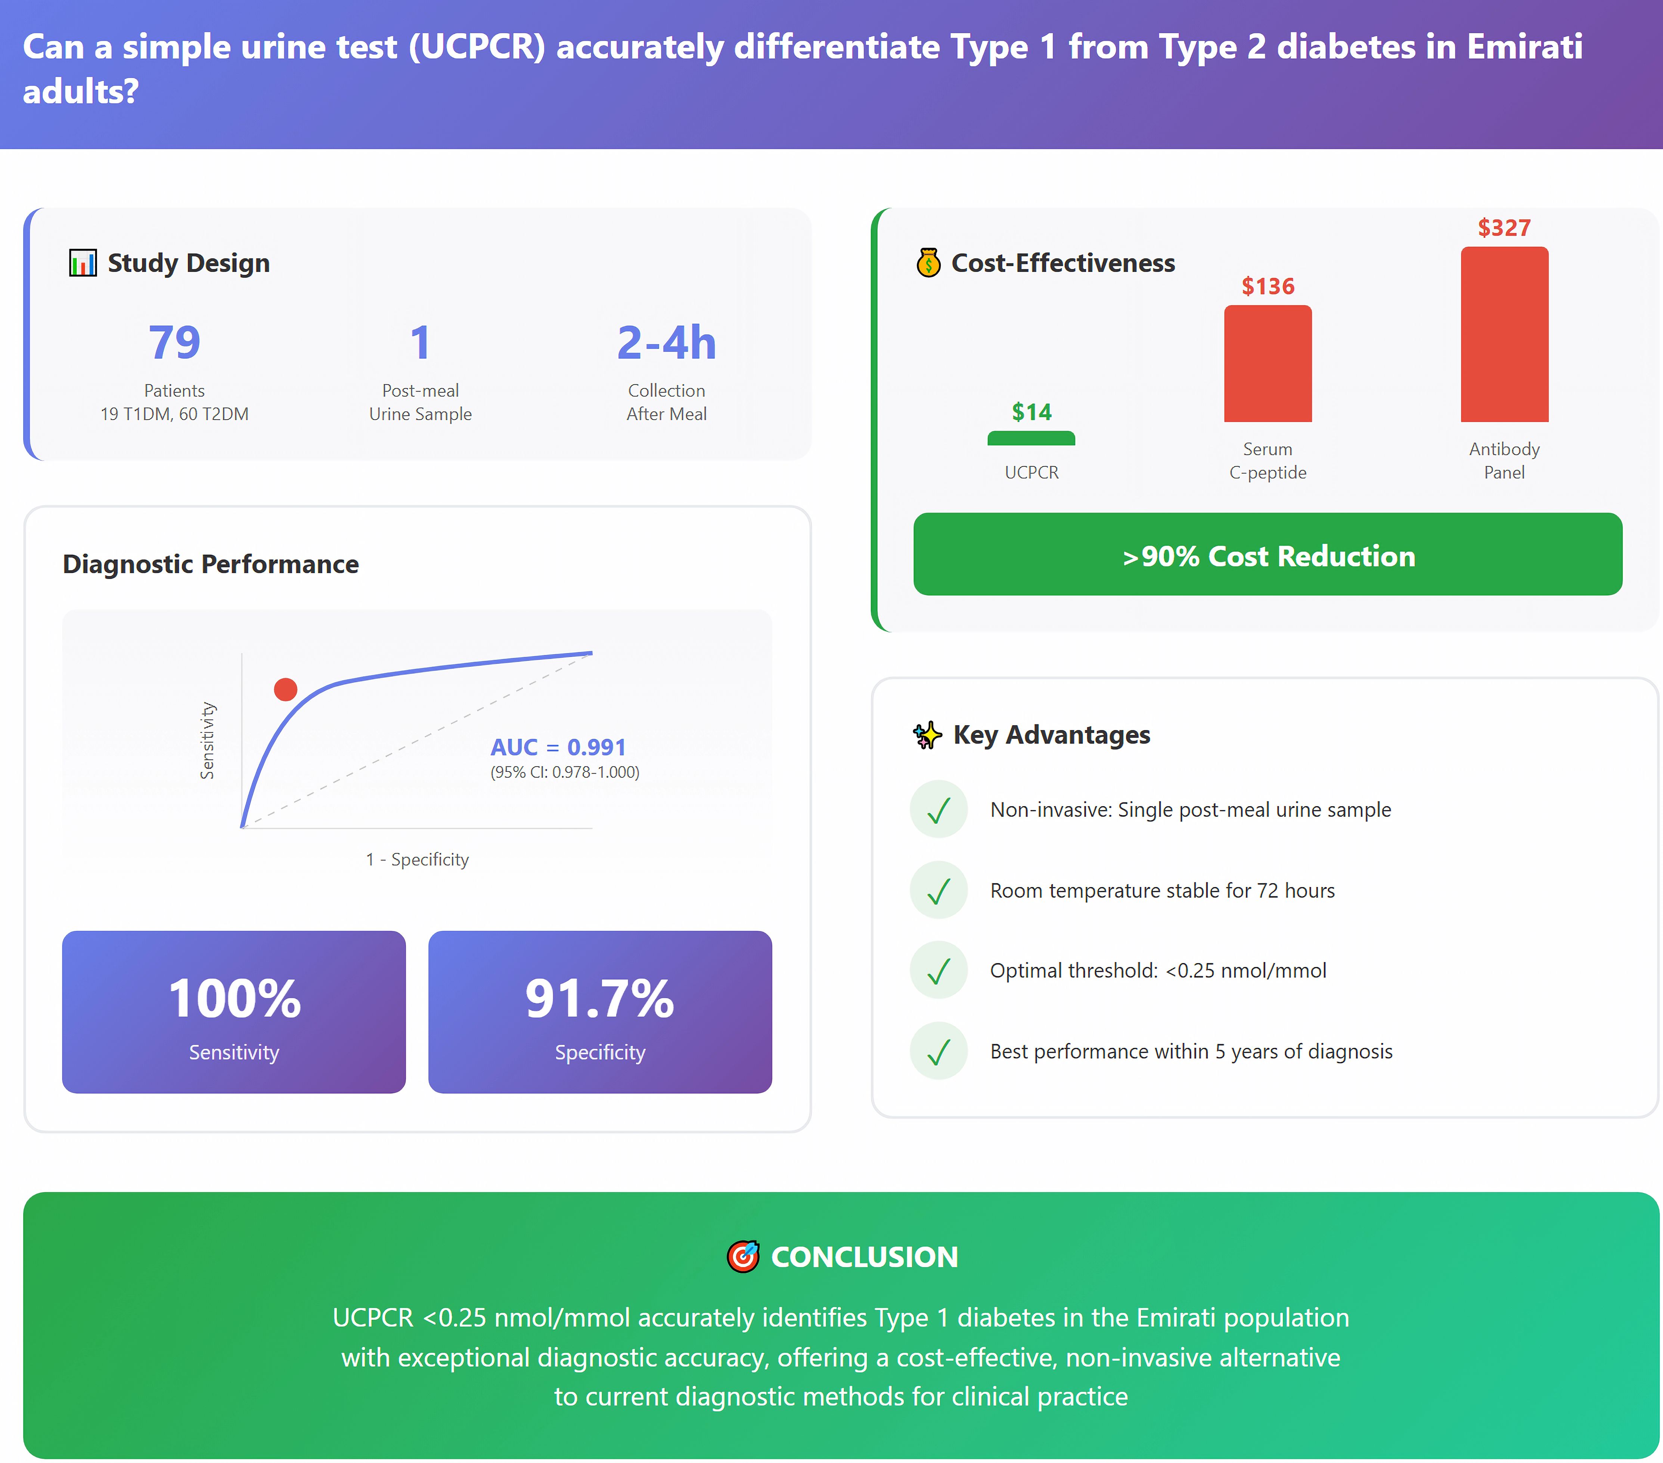
Task: Click the 79 Patients statistic
Action: pyautogui.click(x=174, y=343)
